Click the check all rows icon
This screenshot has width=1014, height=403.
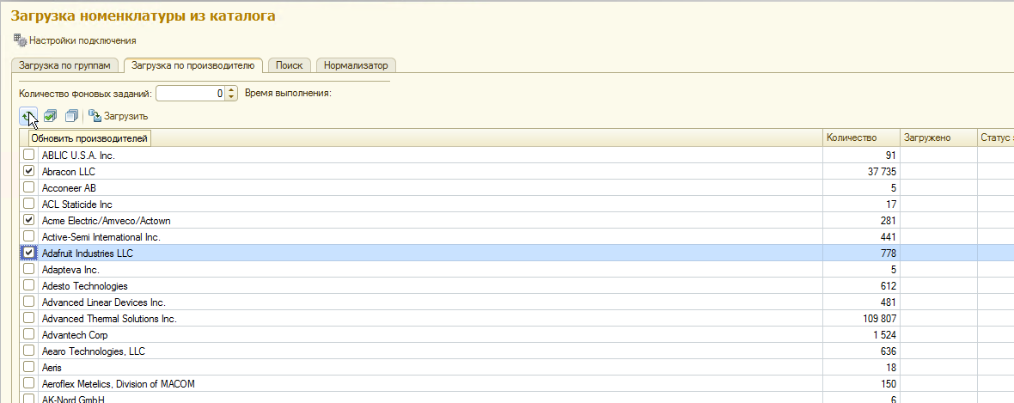click(51, 116)
